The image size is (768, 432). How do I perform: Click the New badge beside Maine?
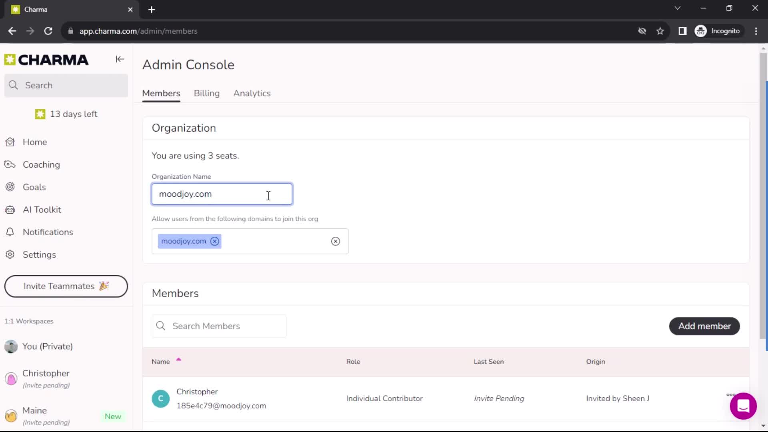(x=113, y=416)
